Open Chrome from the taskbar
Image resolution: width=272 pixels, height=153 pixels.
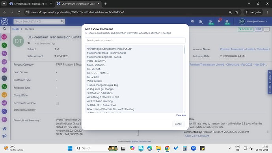click(167, 148)
